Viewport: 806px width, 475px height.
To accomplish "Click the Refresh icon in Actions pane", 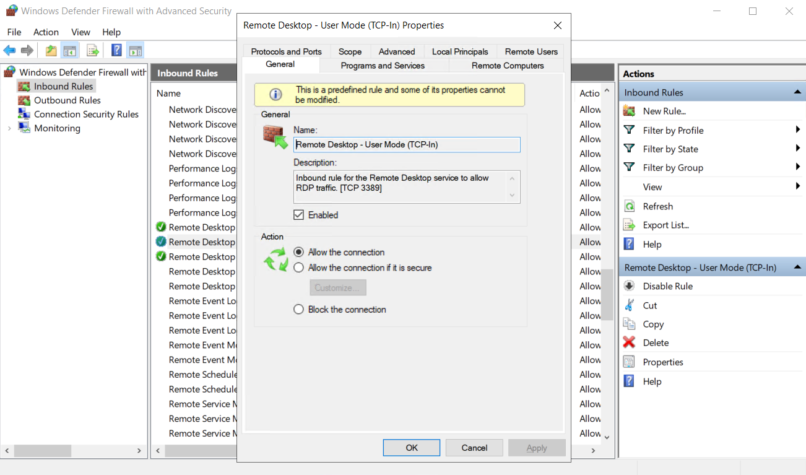I will (629, 206).
